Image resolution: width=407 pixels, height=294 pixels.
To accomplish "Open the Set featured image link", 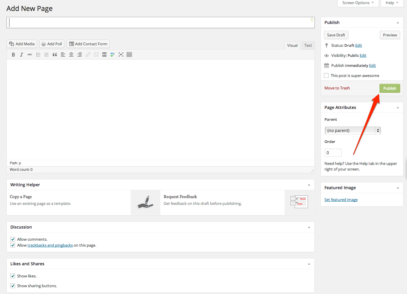I will 341,200.
